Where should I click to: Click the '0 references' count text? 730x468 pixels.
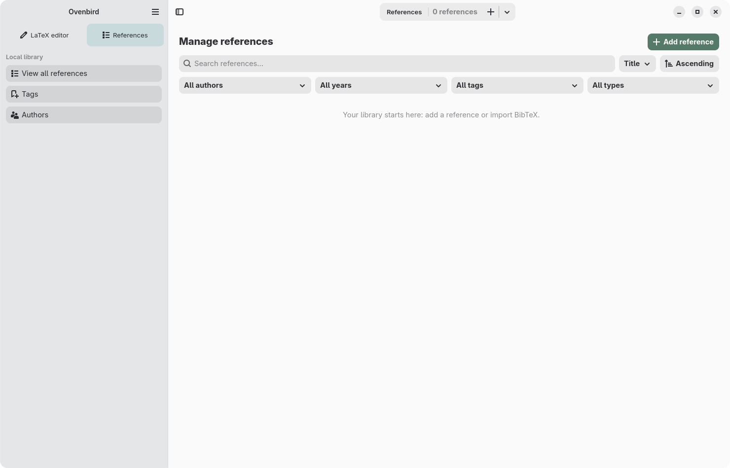455,12
